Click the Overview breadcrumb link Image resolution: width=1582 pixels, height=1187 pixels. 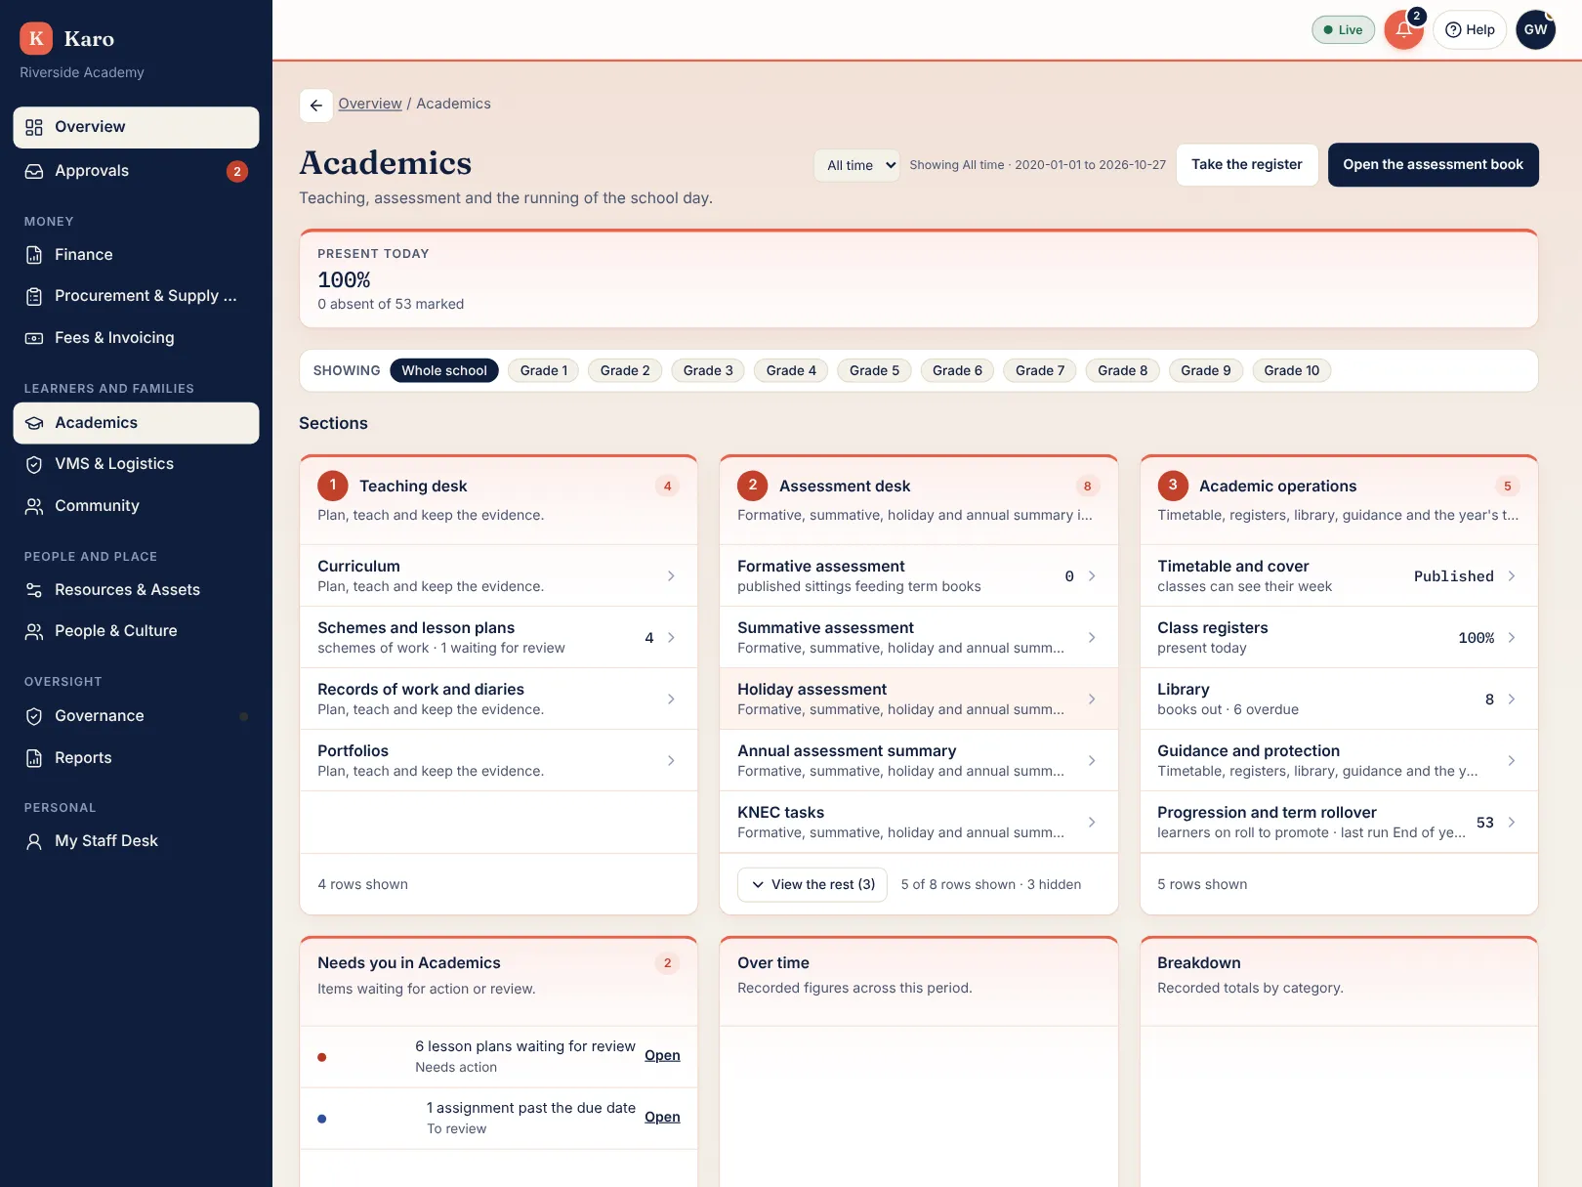click(x=370, y=104)
